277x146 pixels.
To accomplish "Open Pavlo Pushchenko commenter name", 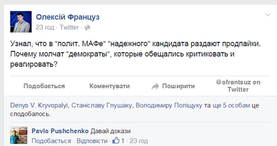I will [60, 131].
